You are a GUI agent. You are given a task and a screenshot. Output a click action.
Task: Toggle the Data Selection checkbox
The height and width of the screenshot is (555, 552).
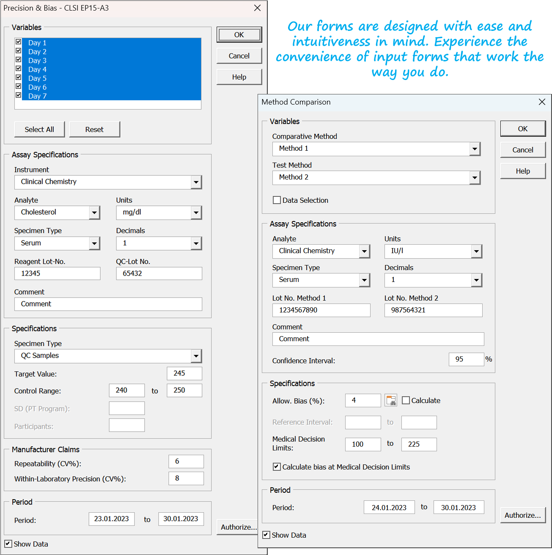pos(277,200)
